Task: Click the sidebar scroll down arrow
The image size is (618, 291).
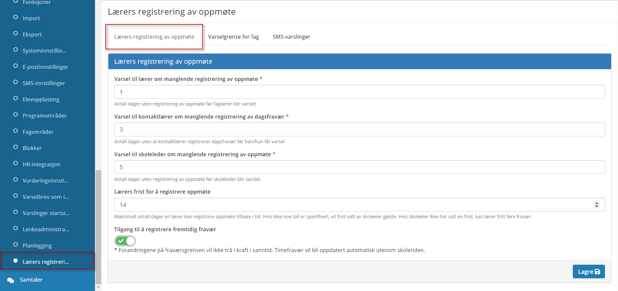Action: point(98,287)
